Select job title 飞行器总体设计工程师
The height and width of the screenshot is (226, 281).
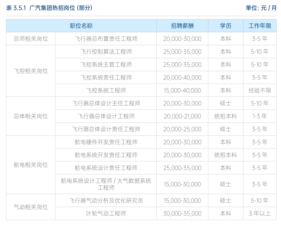click(x=106, y=116)
